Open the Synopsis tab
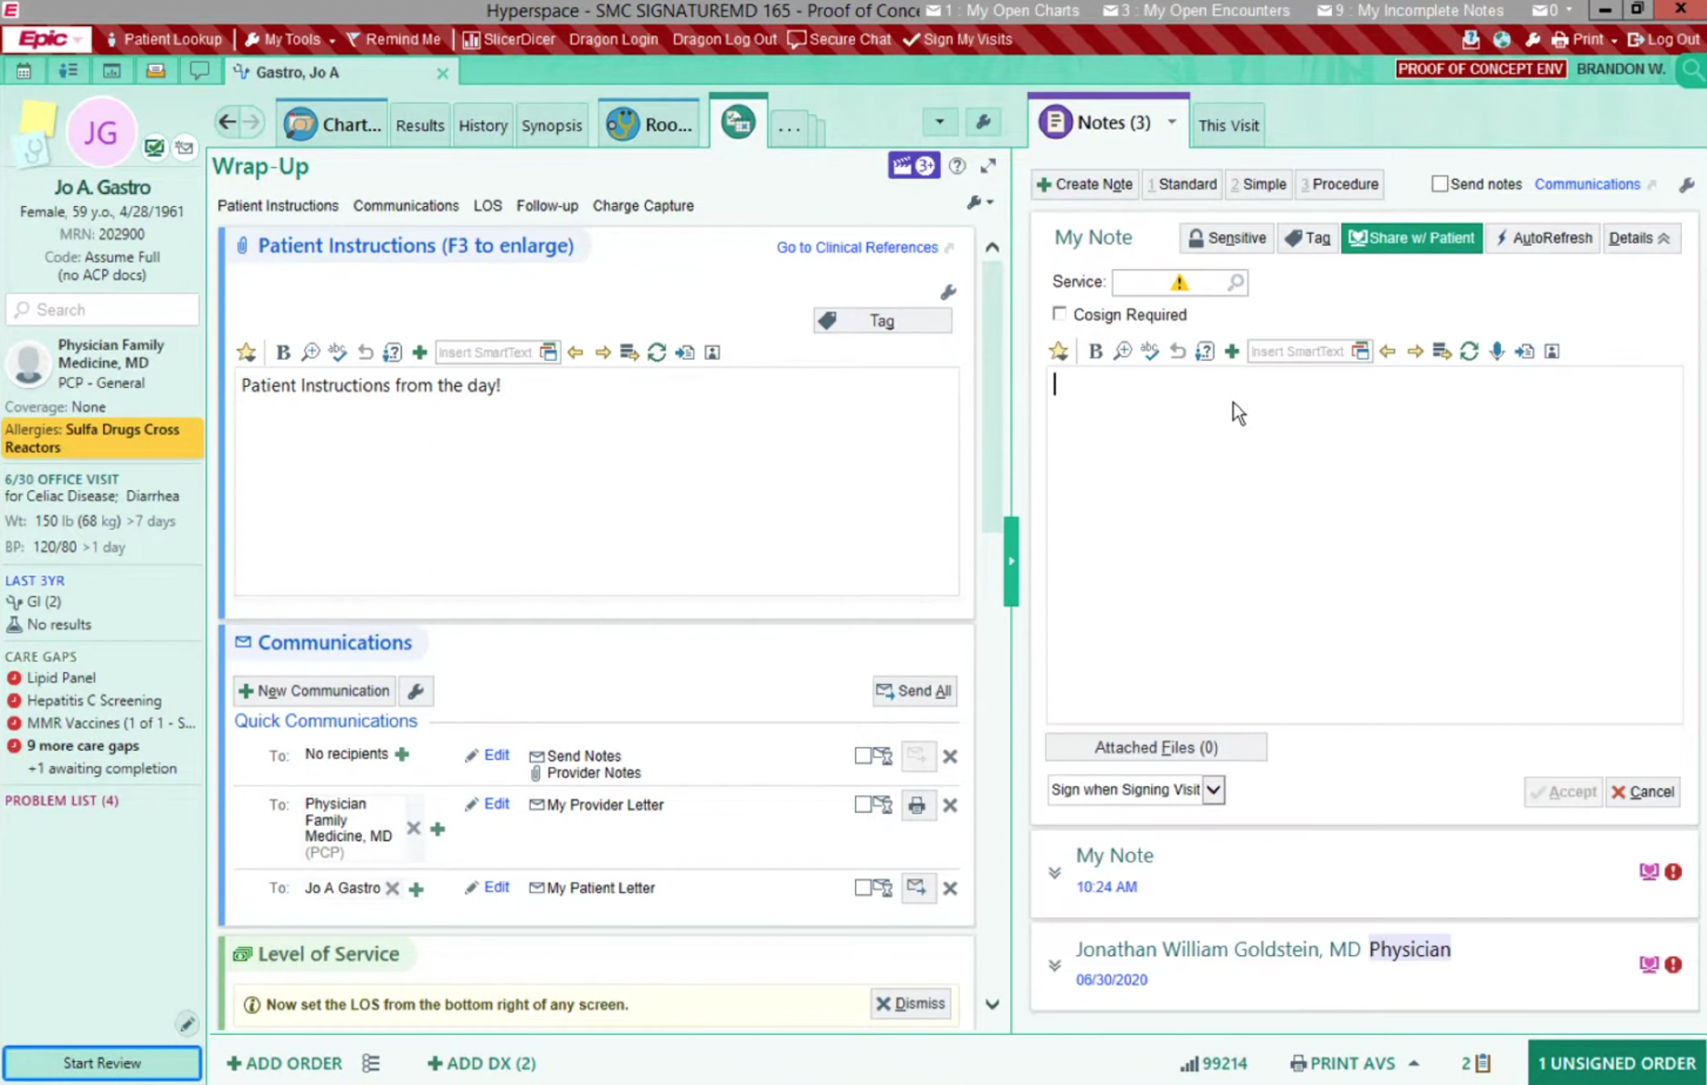This screenshot has width=1707, height=1085. [551, 125]
